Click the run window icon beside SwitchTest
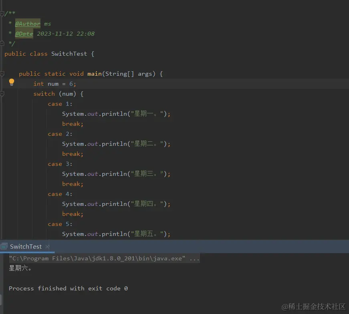The width and height of the screenshot is (349, 314). (4, 246)
